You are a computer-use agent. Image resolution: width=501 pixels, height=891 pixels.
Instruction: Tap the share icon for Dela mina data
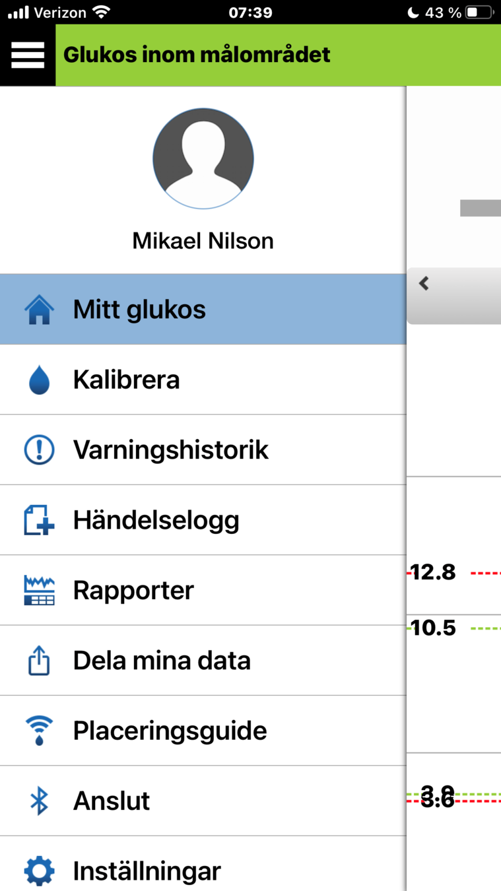click(39, 661)
